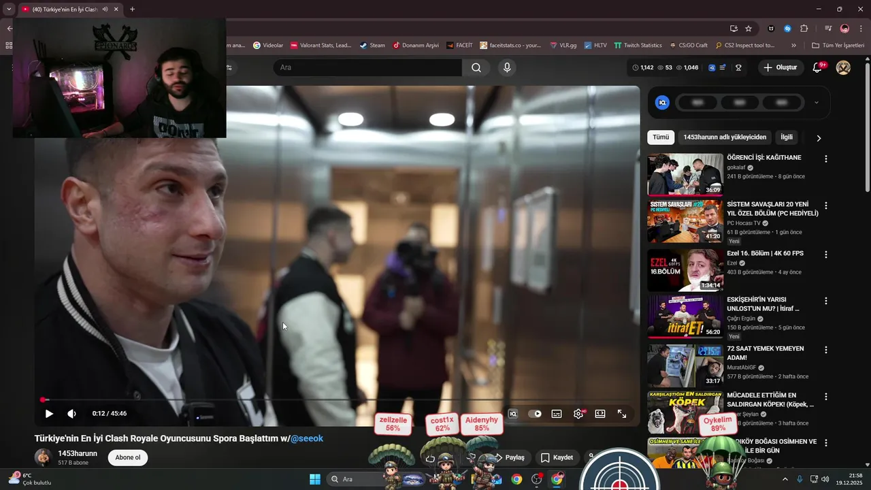The height and width of the screenshot is (490, 871).
Task: Select '1453harunn adlı yükleyiciden' chip
Action: coord(725,137)
